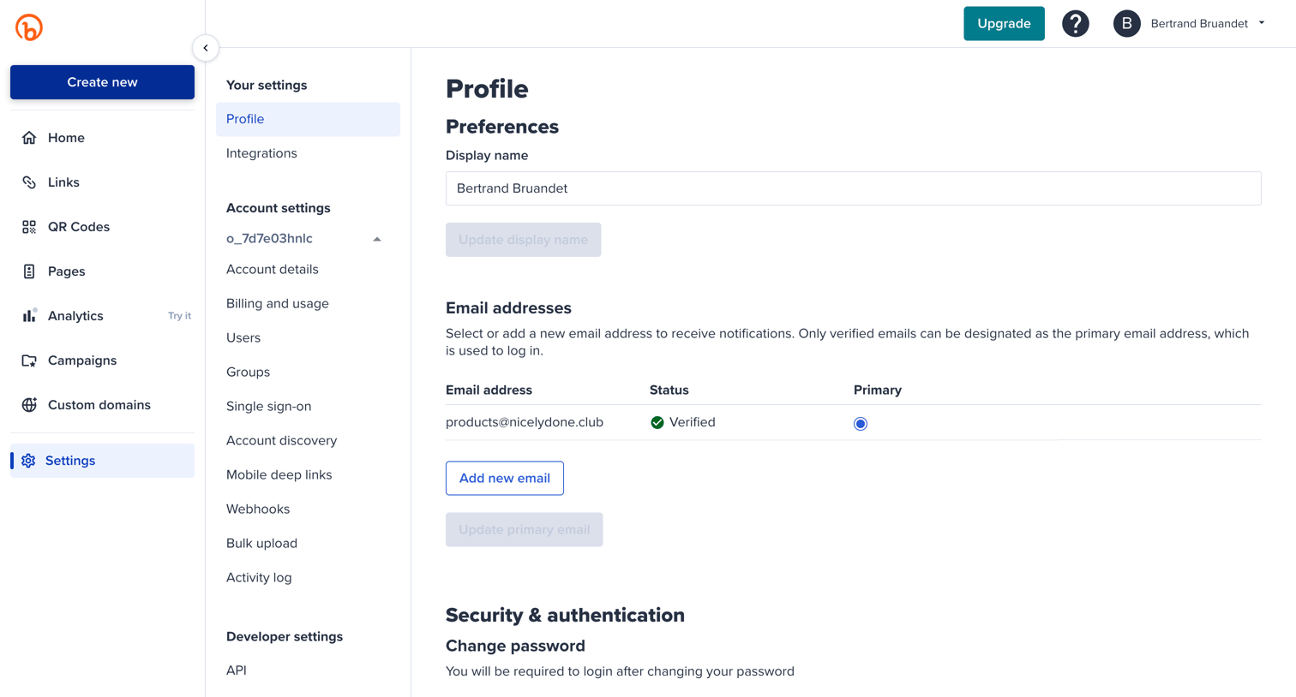Click the Links chain icon
The image size is (1296, 697).
[29, 182]
